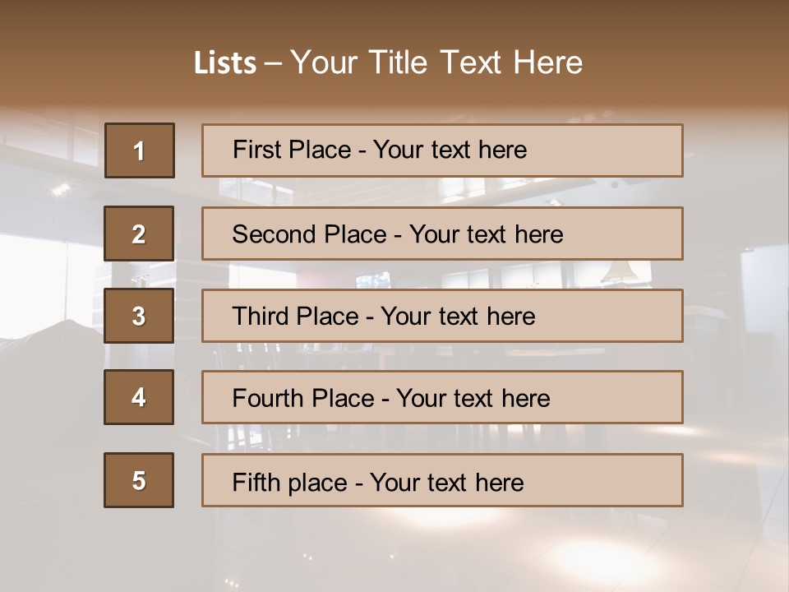Select the number 2 box
The height and width of the screenshot is (592, 789).
tap(139, 234)
